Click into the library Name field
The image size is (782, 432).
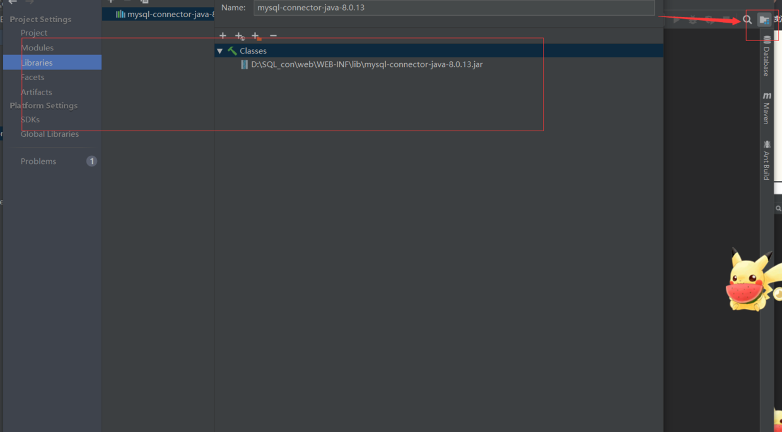[454, 8]
